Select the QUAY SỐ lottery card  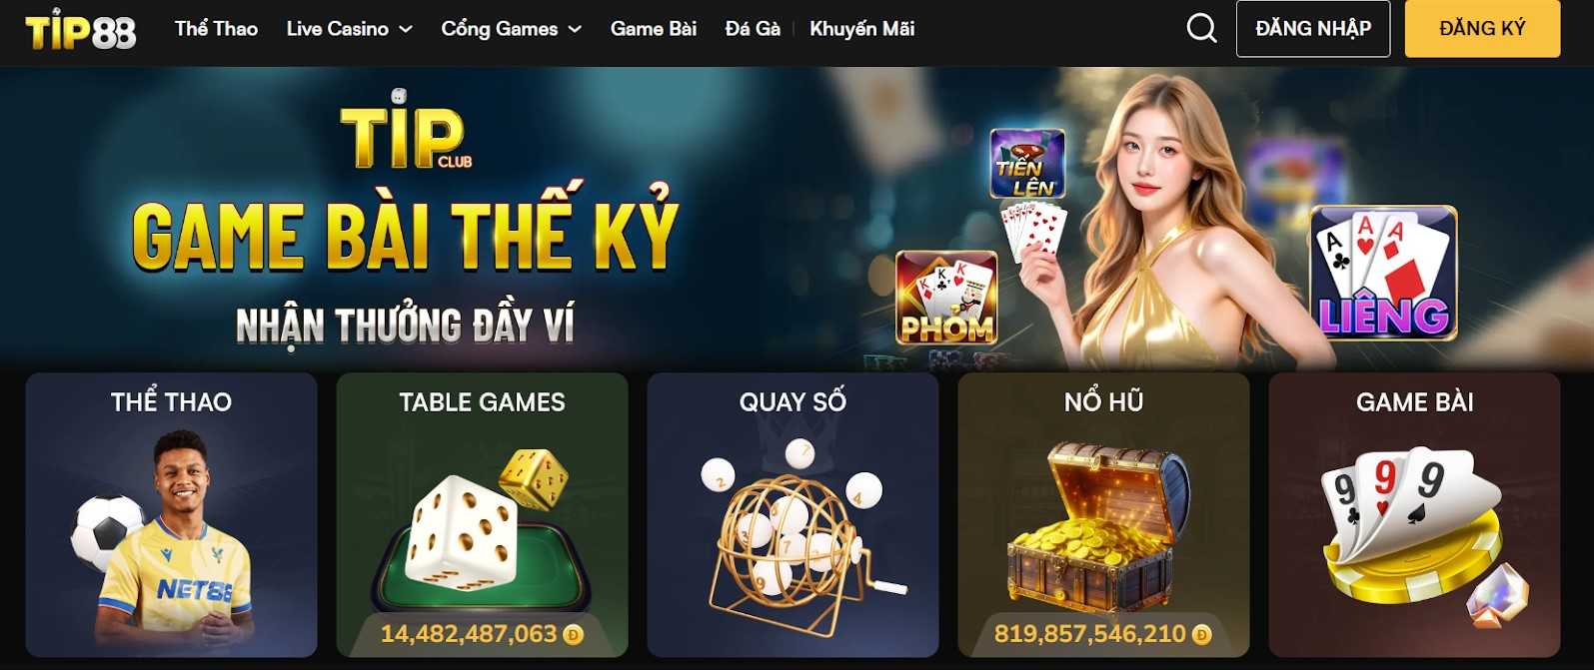tap(793, 515)
